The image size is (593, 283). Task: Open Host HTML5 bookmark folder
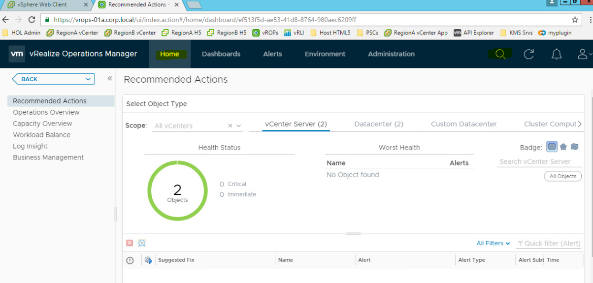[x=330, y=33]
